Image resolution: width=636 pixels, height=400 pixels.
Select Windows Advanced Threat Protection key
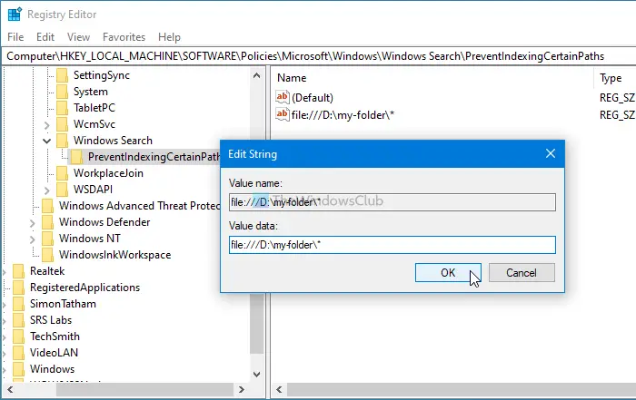[139, 206]
